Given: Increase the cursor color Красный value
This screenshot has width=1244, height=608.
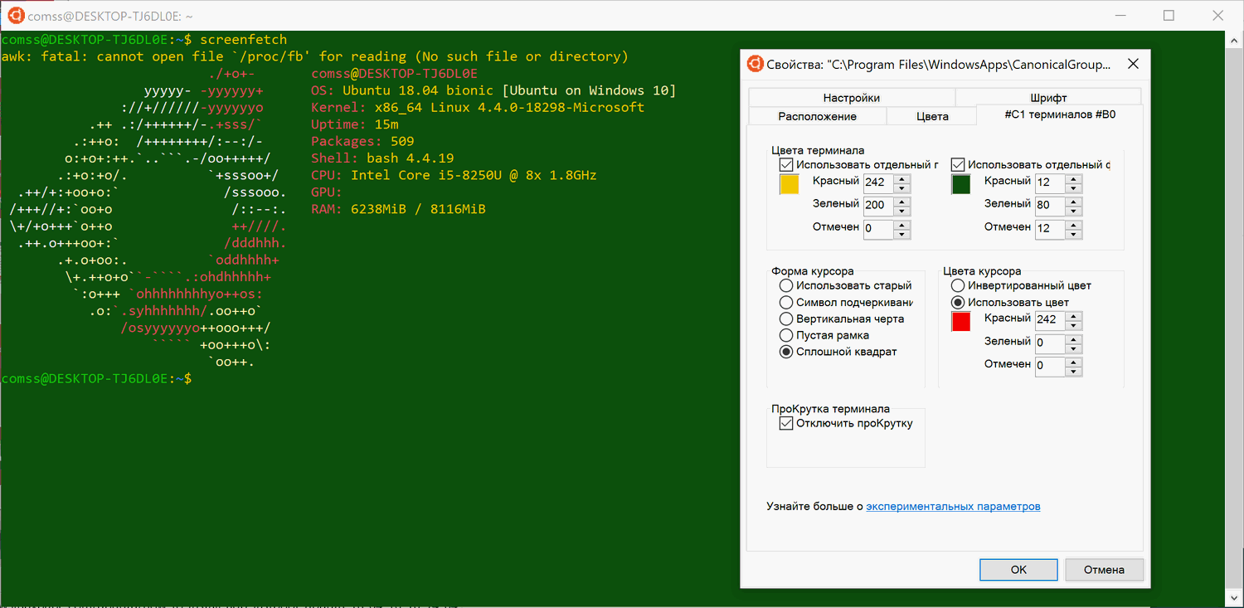Looking at the screenshot, I should [1074, 315].
